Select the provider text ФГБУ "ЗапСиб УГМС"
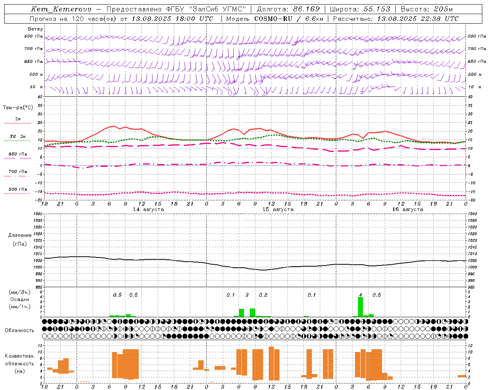This screenshot has height=390, width=488. coord(206,9)
